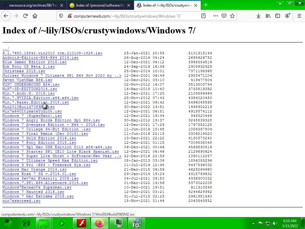305x229 pixels.
Task: Open Win.7.Razer.Edition.2018.iso link
Action: coord(36,103)
